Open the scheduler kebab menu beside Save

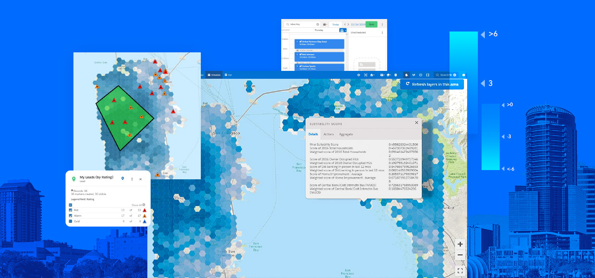pos(382,25)
